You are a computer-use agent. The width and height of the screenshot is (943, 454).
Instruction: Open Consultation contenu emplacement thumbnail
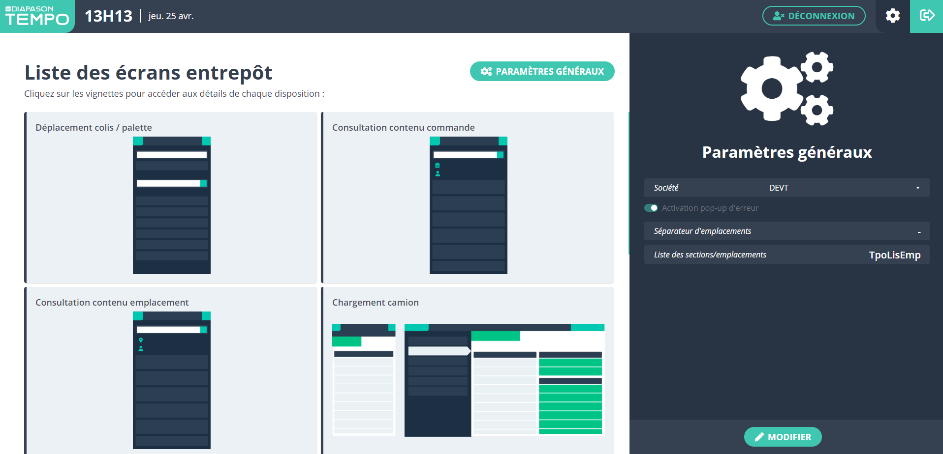point(171,380)
